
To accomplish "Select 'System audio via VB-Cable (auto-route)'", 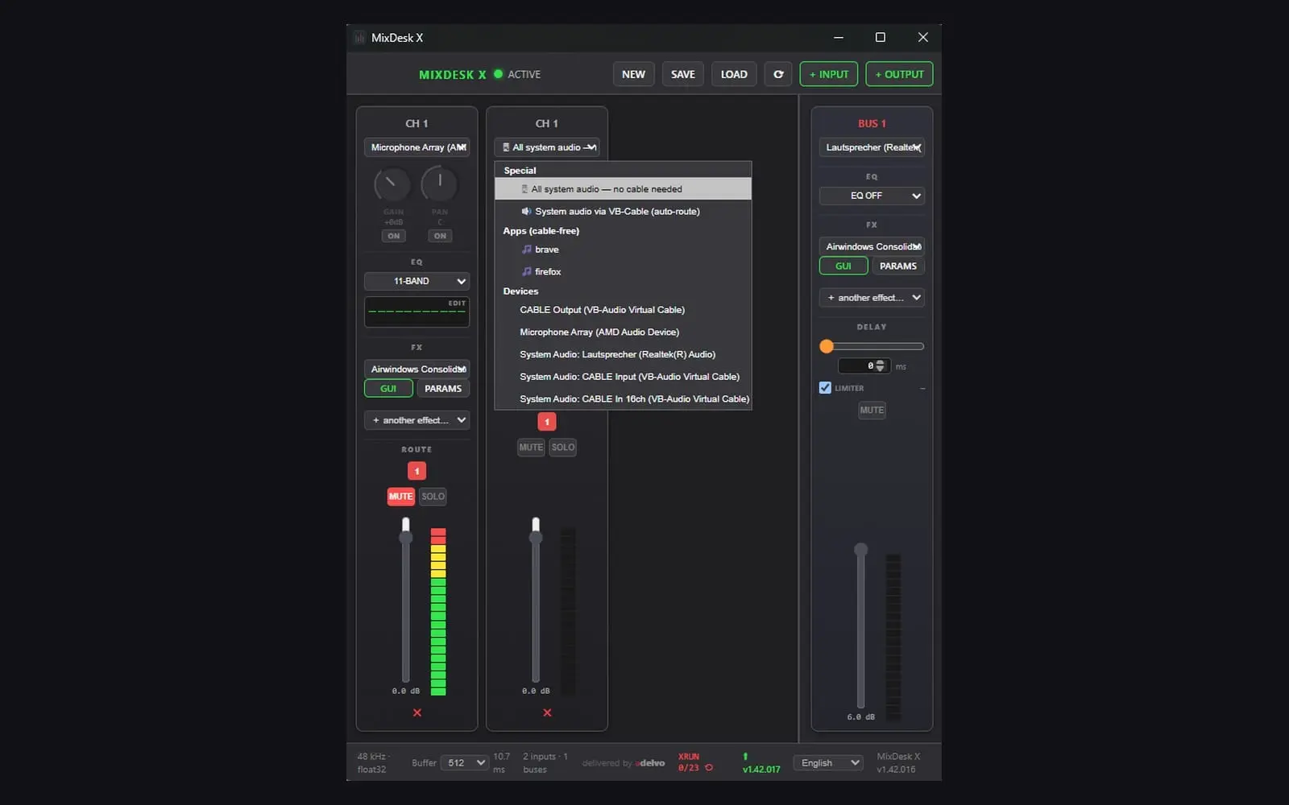I will click(x=623, y=211).
